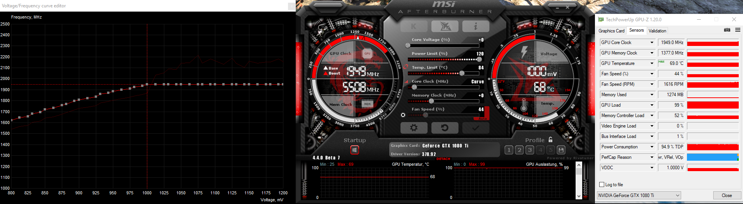The image size is (743, 204).
Task: Take GPU-Z screenshot with camera icon
Action: coord(727,30)
